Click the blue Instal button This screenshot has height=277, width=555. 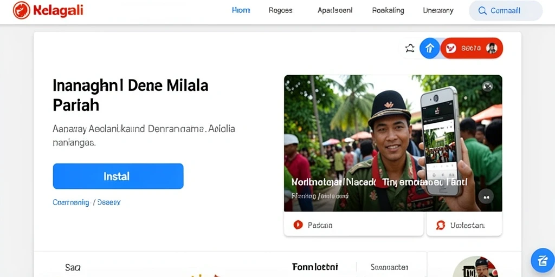pos(118,176)
